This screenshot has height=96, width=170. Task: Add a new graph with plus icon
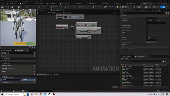pyautogui.click(x=34, y=56)
